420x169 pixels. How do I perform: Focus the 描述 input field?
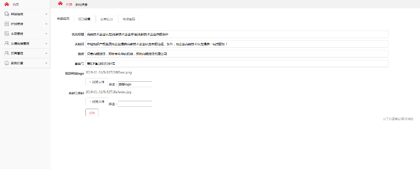(x=237, y=54)
